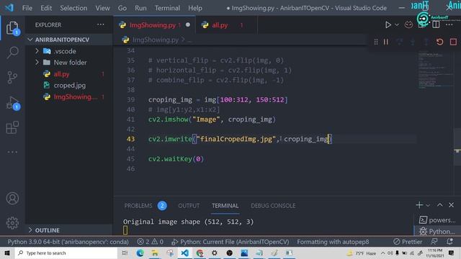Open the Edit menu
This screenshot has height=259, width=461.
pos(46,8)
